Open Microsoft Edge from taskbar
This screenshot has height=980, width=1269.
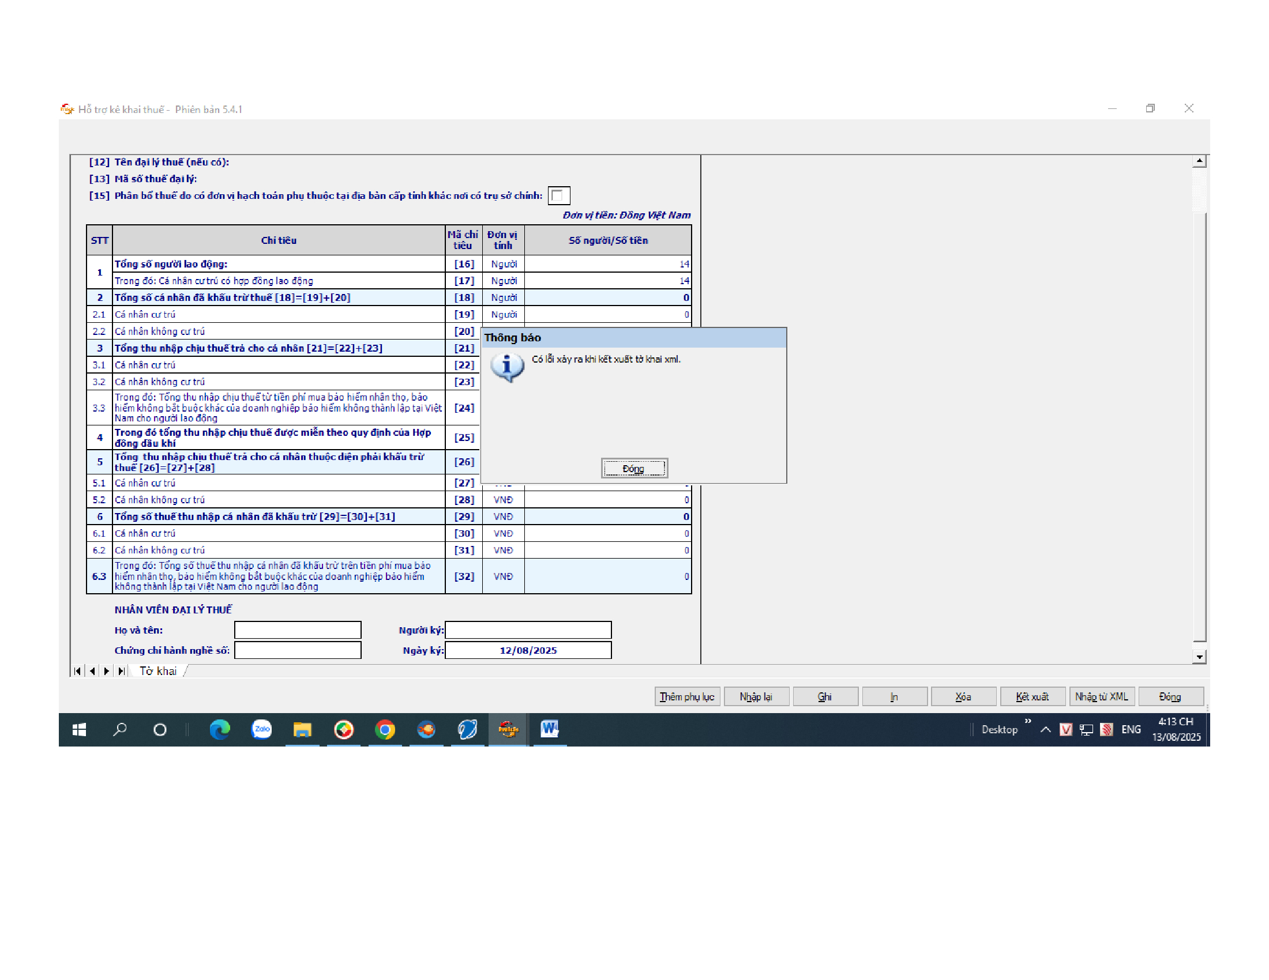pyautogui.click(x=220, y=729)
